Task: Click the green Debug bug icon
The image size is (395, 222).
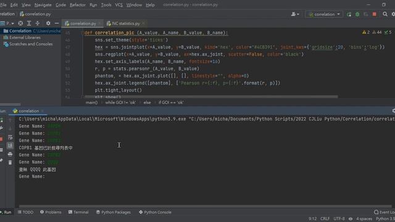Action: click(x=357, y=14)
